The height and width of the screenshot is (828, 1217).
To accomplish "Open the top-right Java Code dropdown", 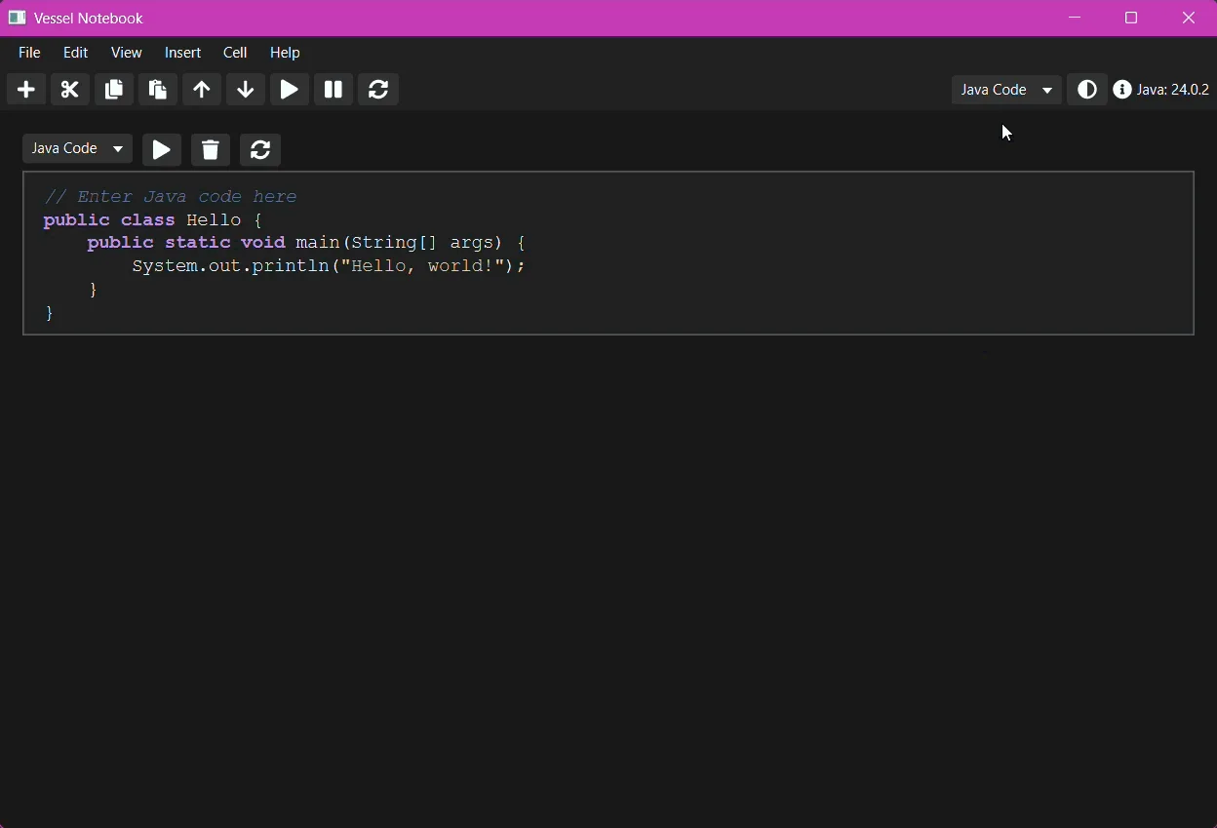I will (x=1006, y=90).
